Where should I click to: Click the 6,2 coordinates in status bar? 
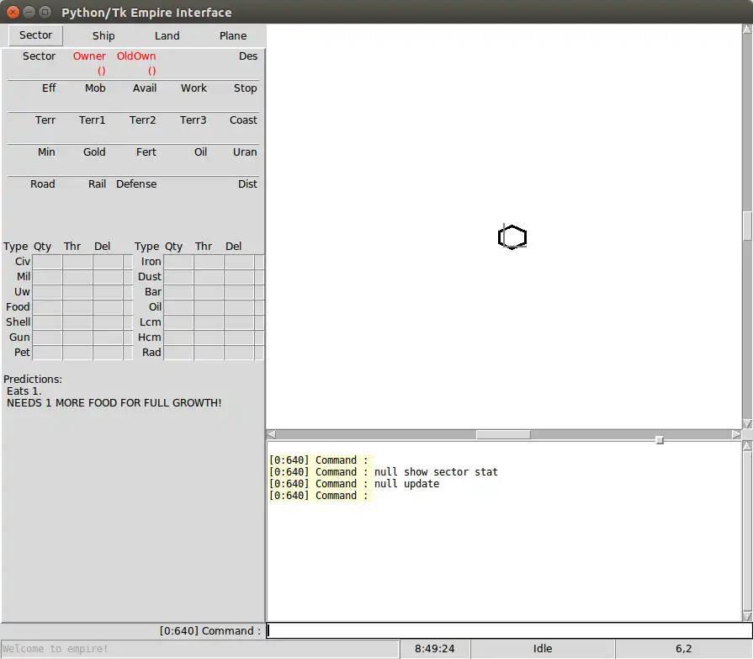[683, 648]
